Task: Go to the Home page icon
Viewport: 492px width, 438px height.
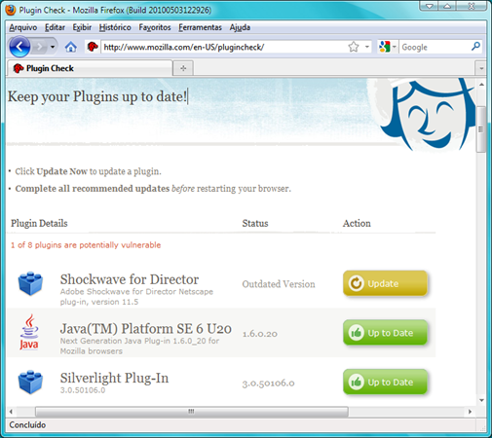Action: click(71, 48)
